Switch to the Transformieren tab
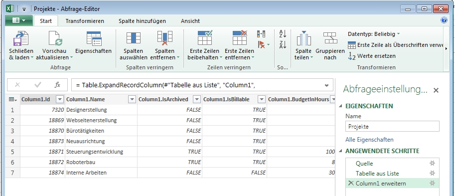 coord(85,21)
